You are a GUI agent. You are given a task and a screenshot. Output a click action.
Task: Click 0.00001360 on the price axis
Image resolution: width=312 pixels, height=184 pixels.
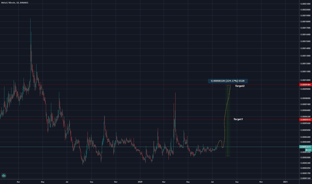tap(305, 178)
